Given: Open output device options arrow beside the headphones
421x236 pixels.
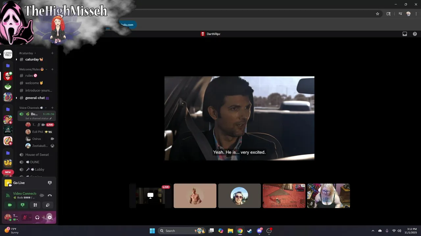Looking at the screenshot, I should click(x=43, y=217).
